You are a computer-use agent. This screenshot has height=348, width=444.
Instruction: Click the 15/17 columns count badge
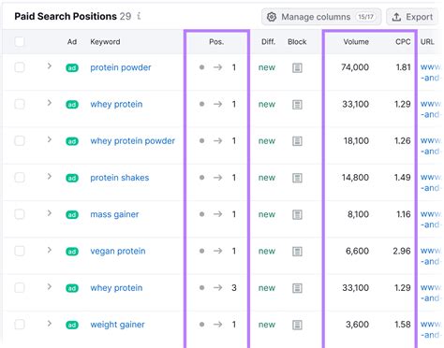tap(365, 17)
